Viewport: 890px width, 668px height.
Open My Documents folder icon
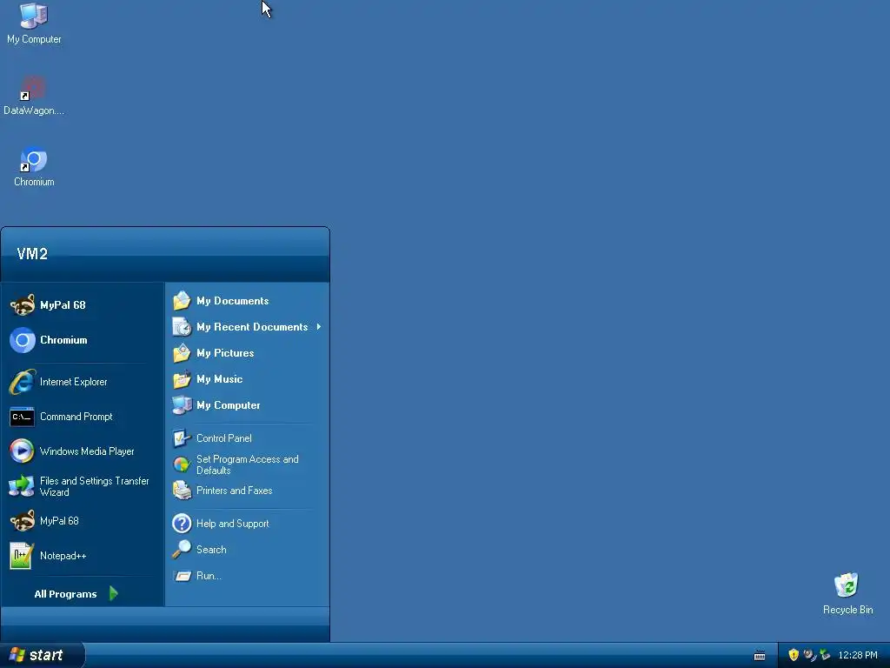click(x=182, y=300)
